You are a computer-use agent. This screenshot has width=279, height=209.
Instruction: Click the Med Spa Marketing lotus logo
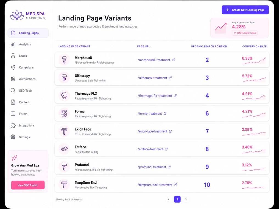[x=17, y=15]
